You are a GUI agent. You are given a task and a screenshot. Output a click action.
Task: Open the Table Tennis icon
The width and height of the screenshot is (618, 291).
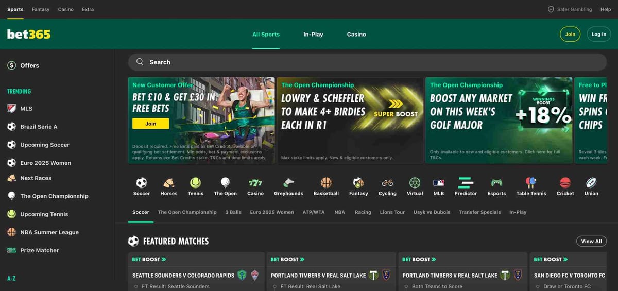coord(531,183)
